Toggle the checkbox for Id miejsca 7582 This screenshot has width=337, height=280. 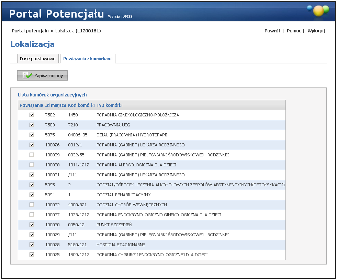coord(32,115)
